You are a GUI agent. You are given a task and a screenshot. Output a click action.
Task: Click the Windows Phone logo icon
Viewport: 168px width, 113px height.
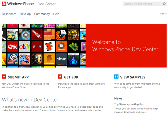point(4,4)
